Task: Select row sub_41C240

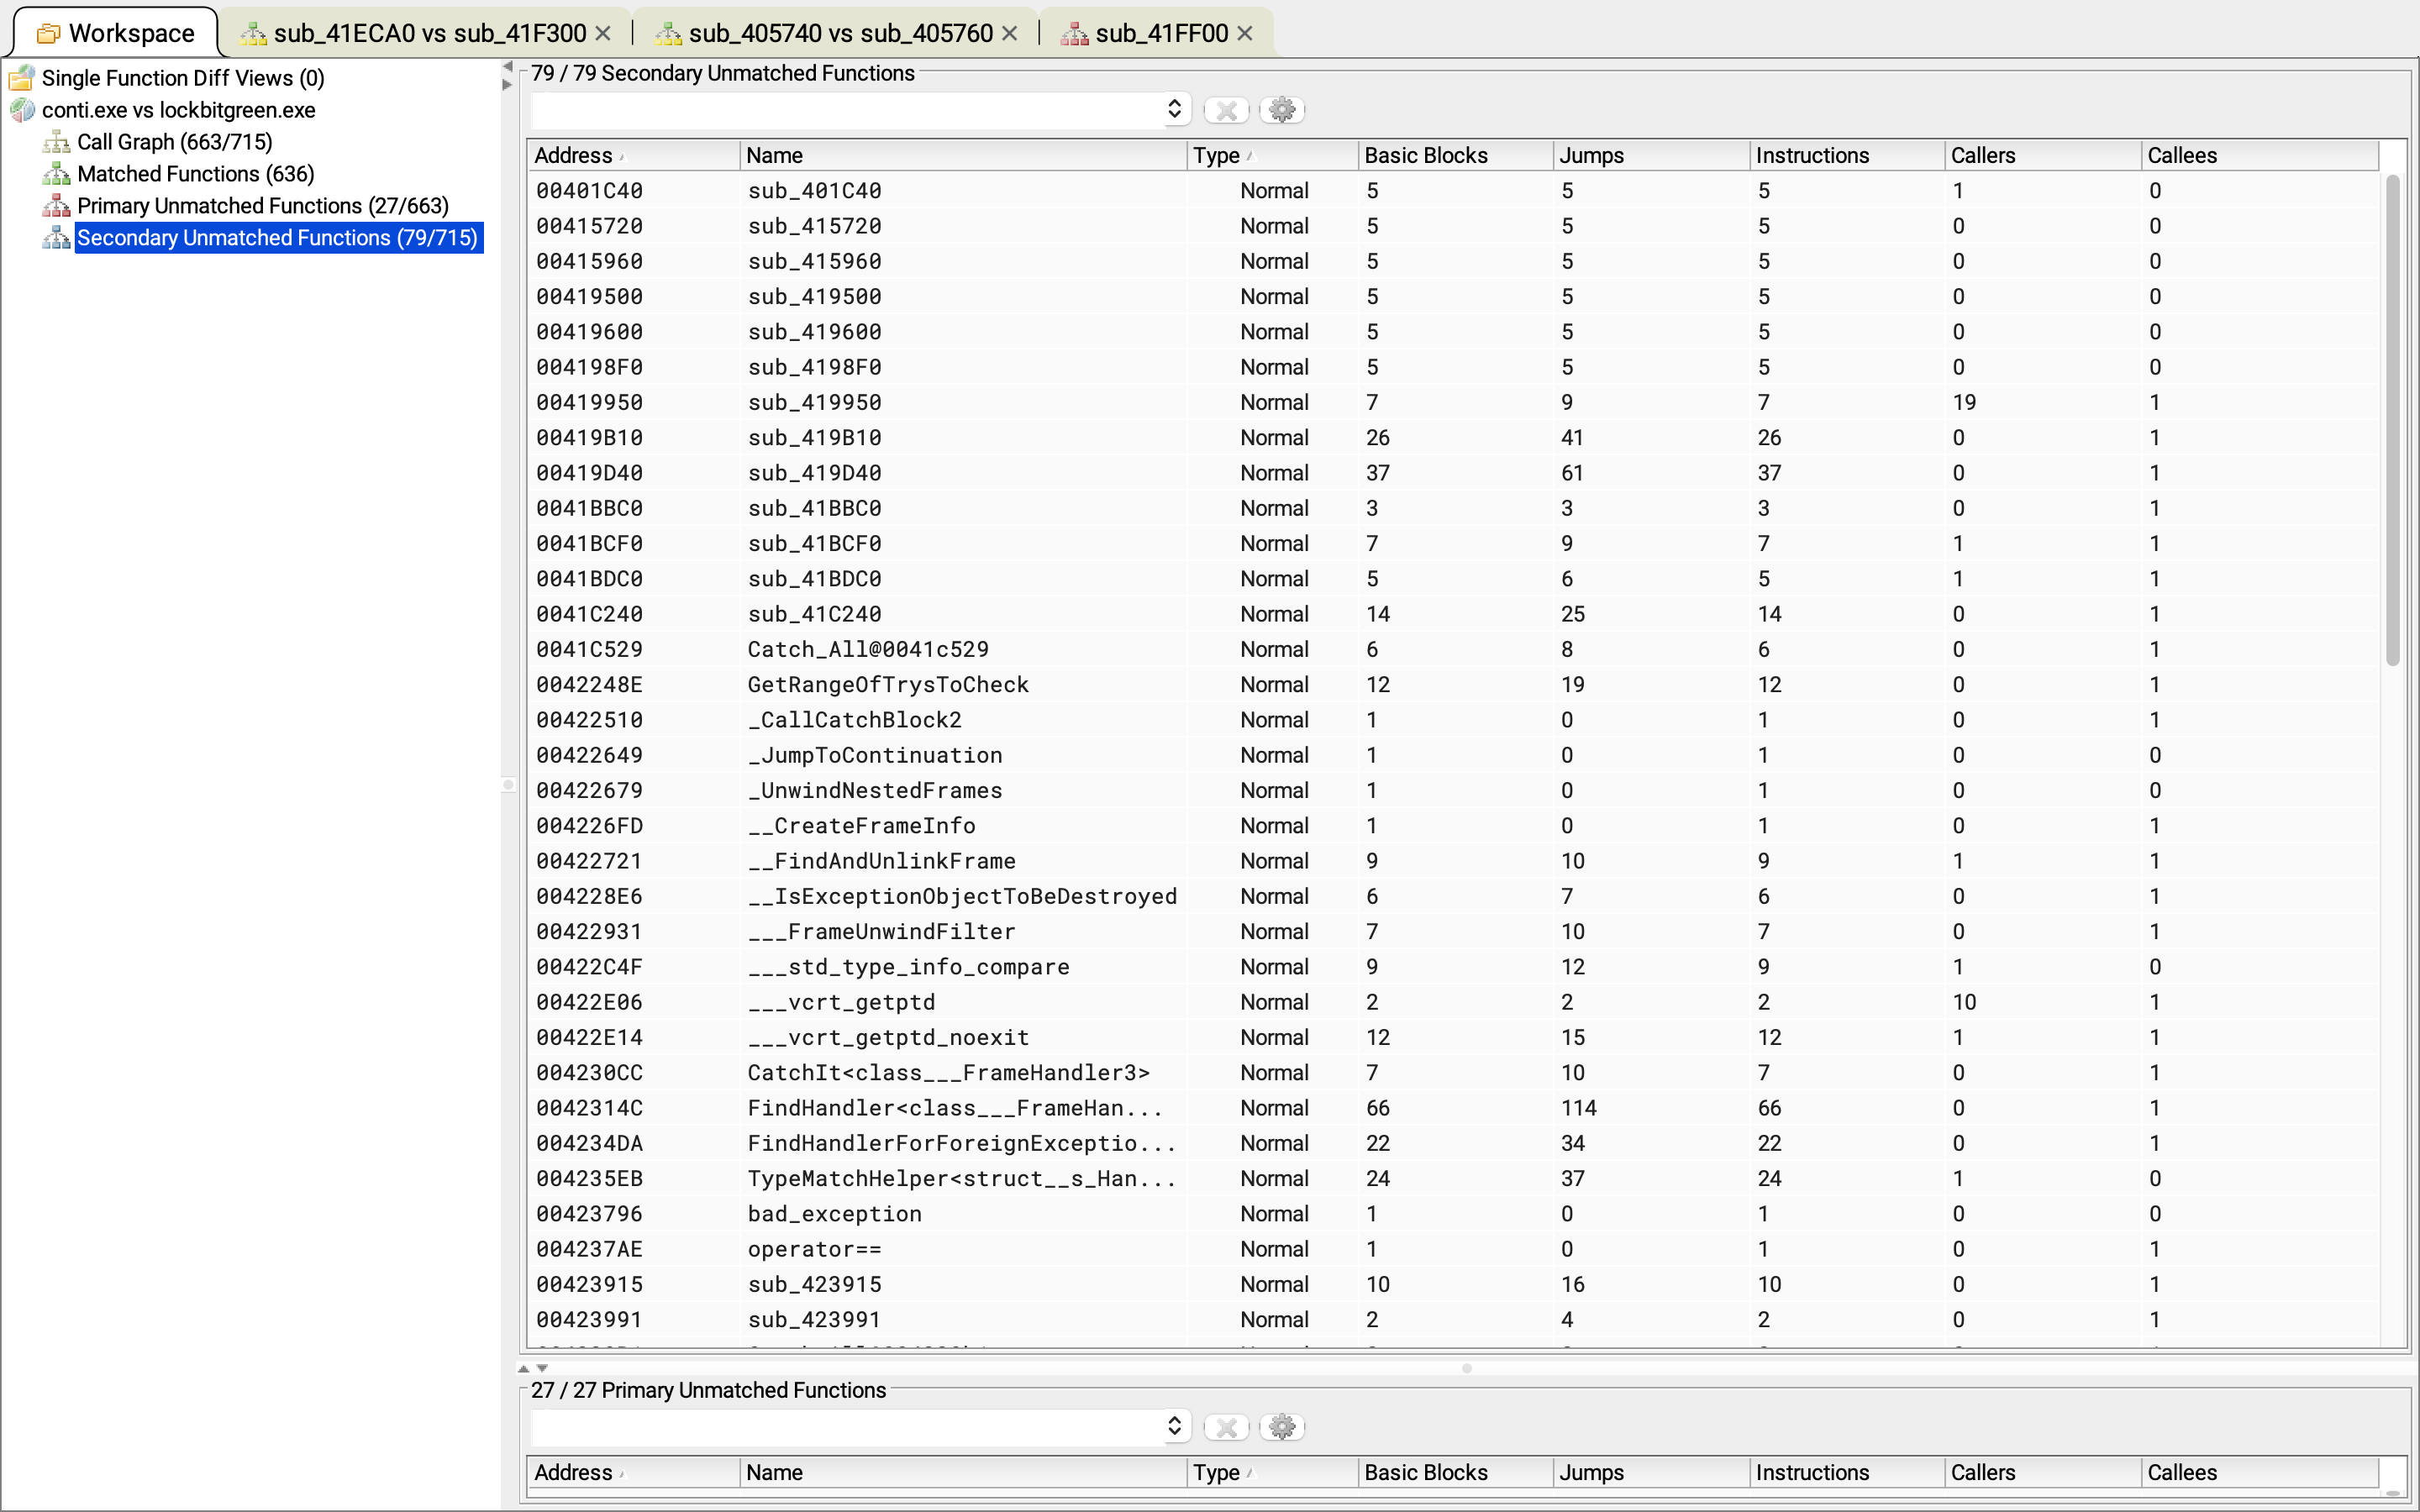Action: click(1453, 614)
